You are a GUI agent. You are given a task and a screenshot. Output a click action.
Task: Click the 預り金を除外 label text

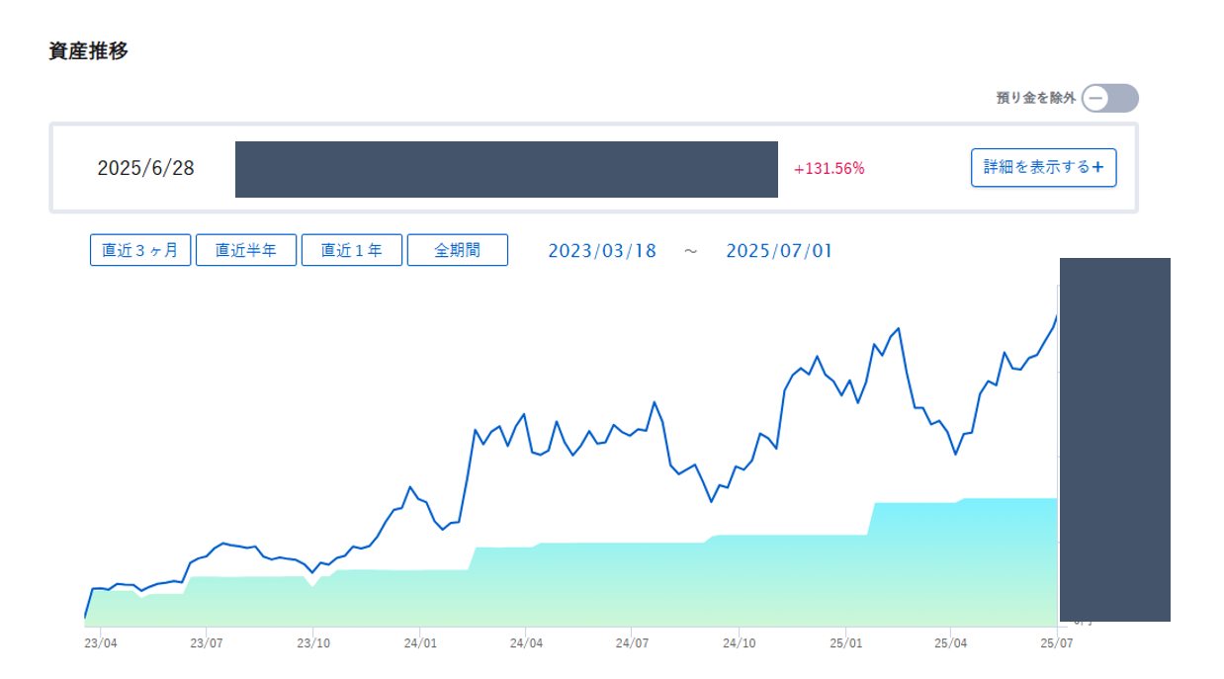click(1035, 98)
